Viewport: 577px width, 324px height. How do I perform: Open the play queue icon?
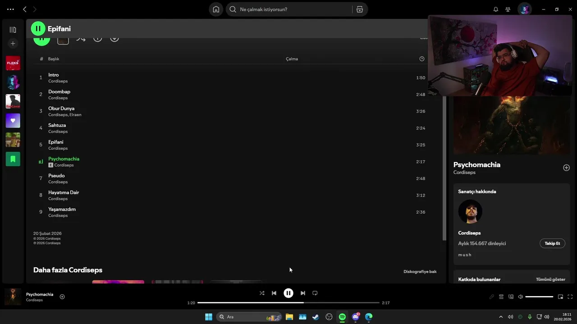pyautogui.click(x=501, y=297)
